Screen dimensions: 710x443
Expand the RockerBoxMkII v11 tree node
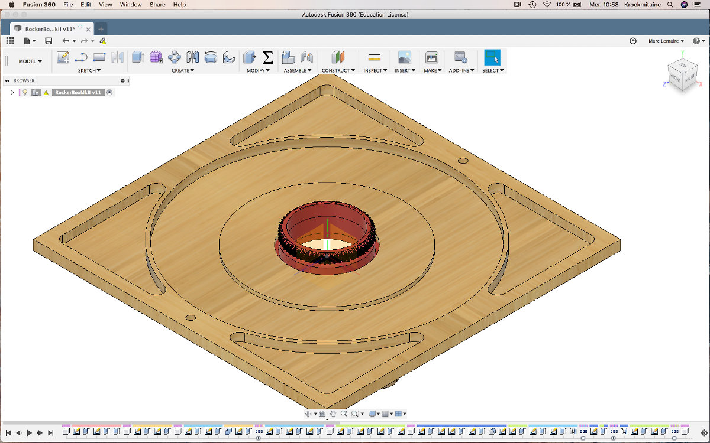point(12,92)
